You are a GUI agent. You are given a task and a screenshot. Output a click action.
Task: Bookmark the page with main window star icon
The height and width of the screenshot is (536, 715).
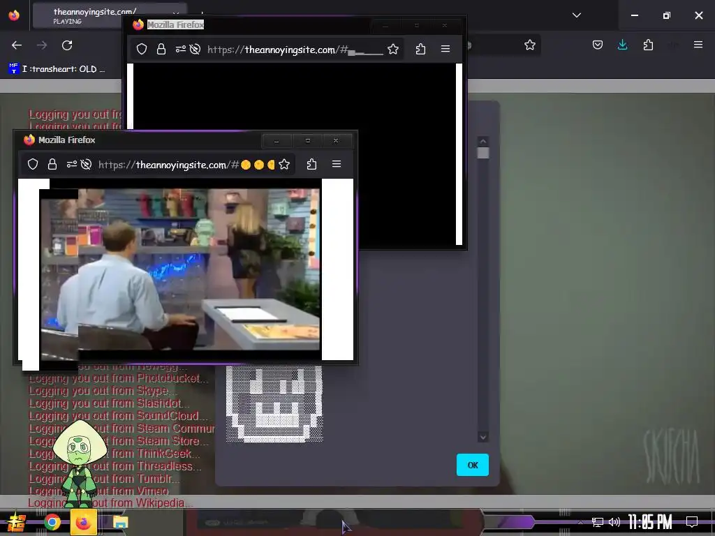pyautogui.click(x=529, y=45)
